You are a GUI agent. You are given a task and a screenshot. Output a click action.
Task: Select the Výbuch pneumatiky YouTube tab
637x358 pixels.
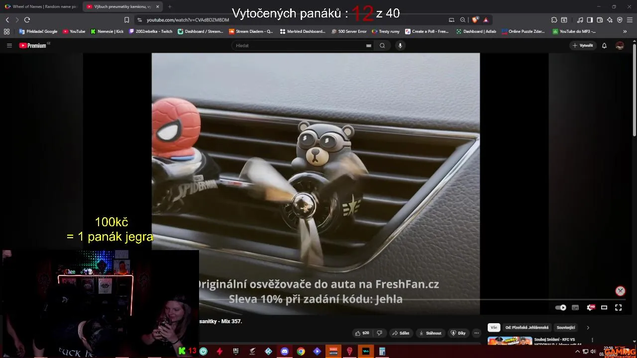pos(121,6)
